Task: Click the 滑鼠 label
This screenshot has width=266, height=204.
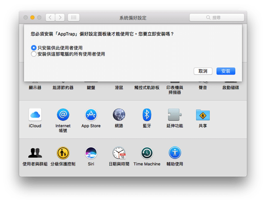Action: tap(119, 88)
